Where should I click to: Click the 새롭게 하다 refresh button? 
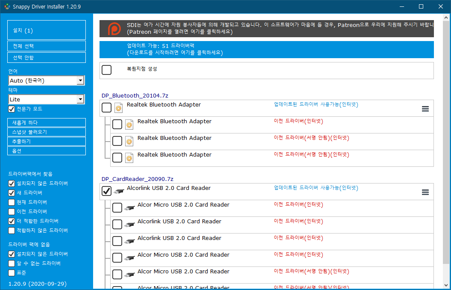[47, 122]
